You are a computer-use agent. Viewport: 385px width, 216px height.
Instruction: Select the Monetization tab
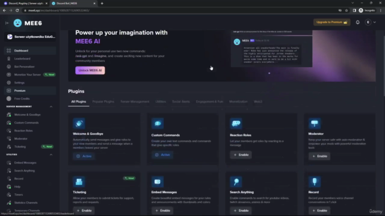238,101
